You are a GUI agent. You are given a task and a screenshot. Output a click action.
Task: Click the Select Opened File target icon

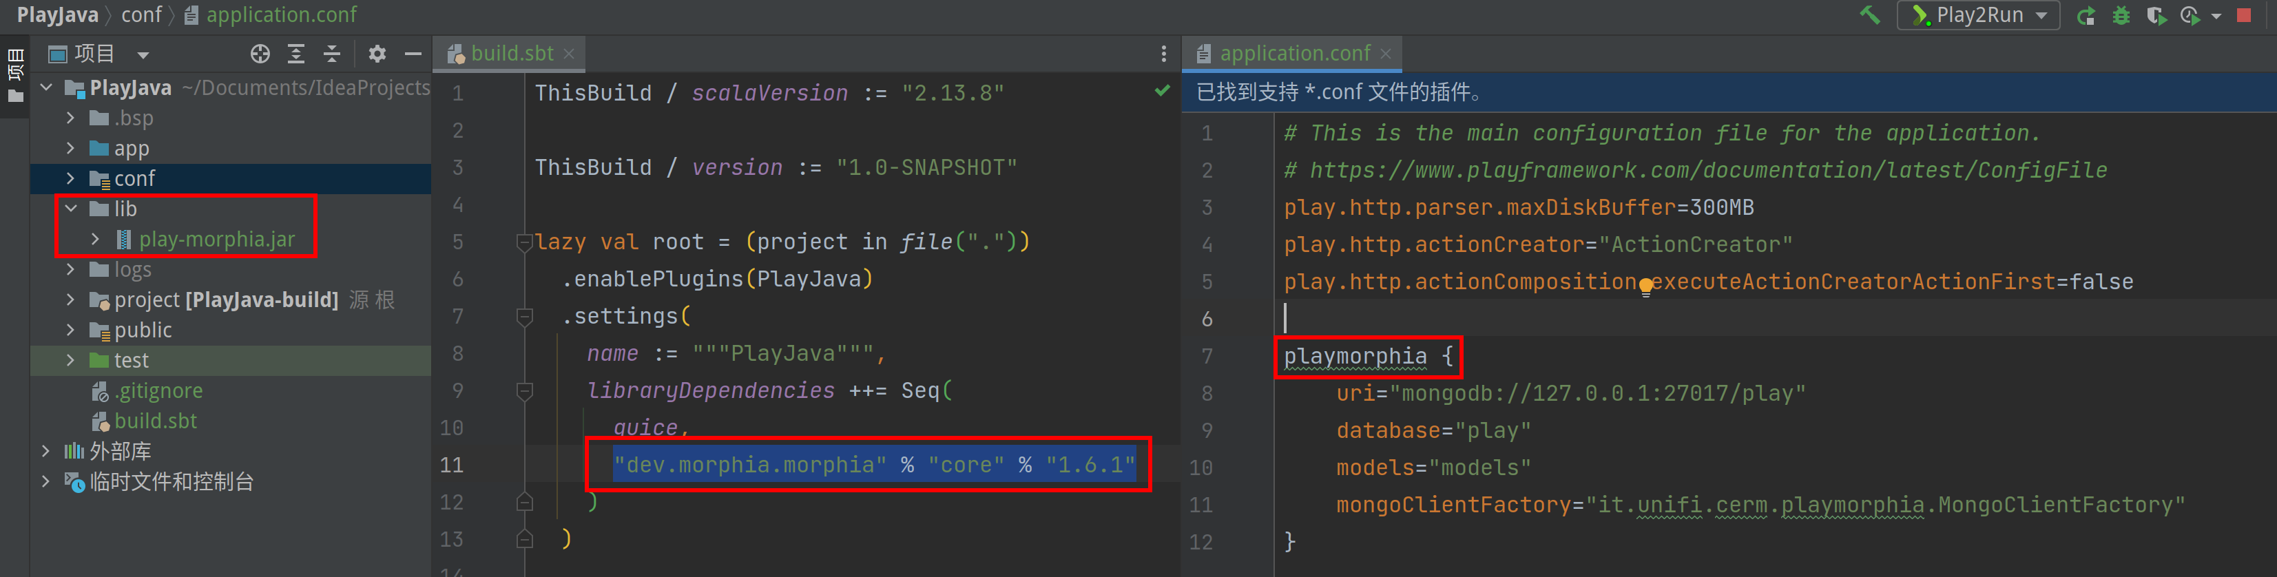coord(260,54)
